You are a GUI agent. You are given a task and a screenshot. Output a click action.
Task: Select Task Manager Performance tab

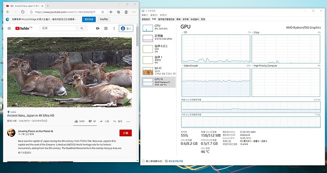tap(154, 19)
